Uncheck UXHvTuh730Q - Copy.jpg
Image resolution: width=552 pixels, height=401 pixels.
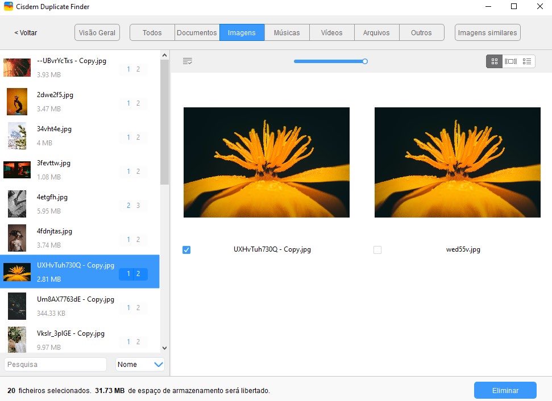(186, 249)
